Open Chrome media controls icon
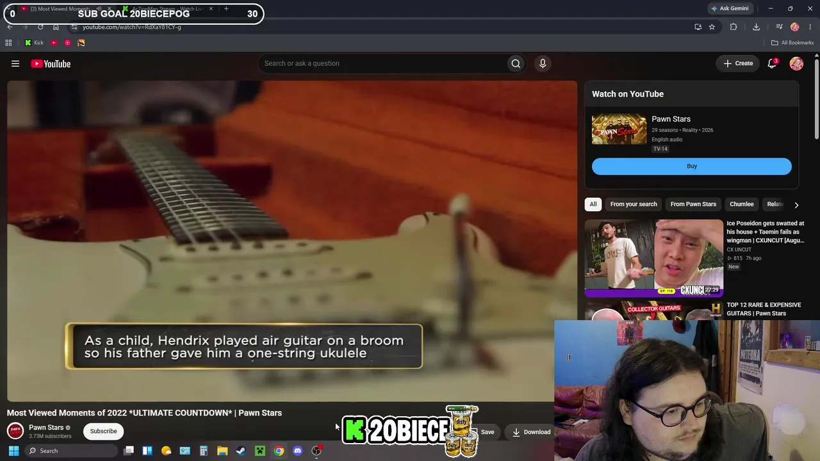Screen dimensions: 820x461 click(779, 27)
